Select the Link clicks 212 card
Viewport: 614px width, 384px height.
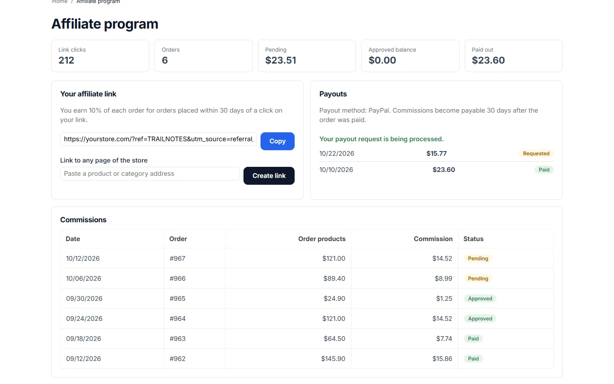100,56
